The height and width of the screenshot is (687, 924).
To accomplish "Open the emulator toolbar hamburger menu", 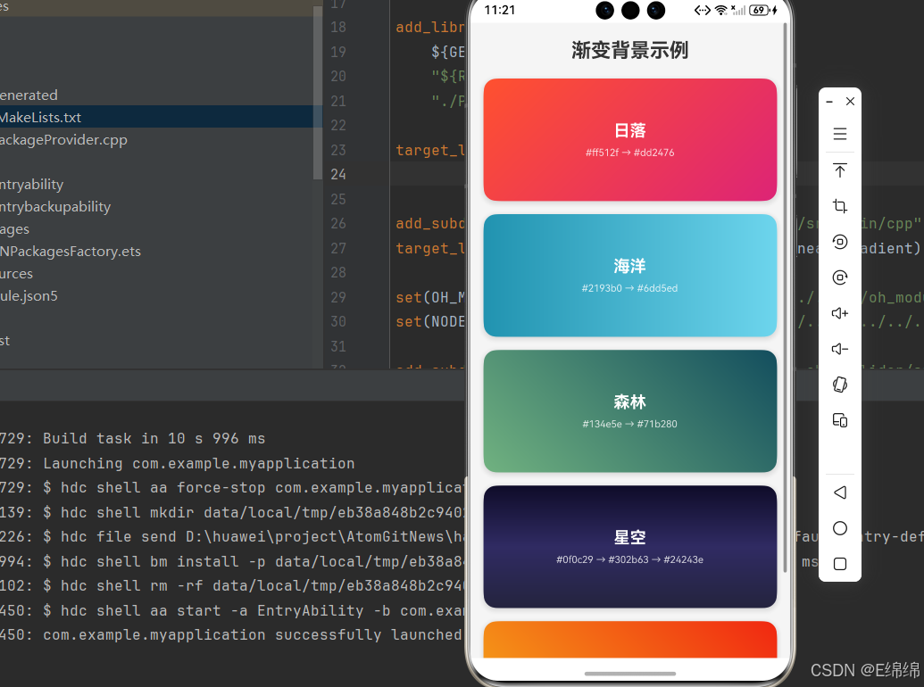I will click(x=840, y=134).
